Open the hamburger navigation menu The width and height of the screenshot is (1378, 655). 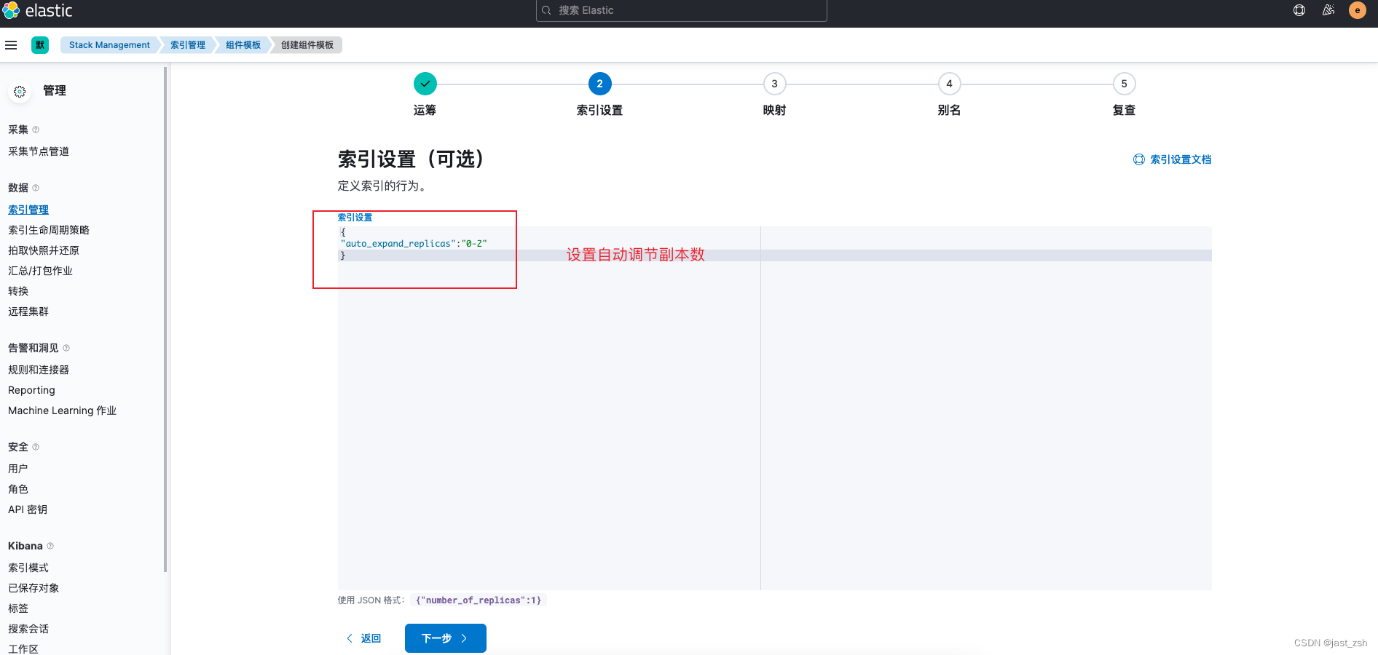point(11,45)
